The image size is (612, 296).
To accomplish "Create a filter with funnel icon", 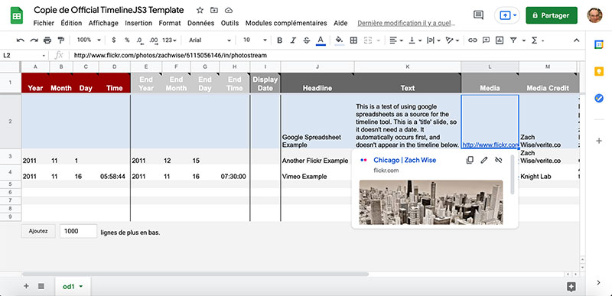I will 513,41.
